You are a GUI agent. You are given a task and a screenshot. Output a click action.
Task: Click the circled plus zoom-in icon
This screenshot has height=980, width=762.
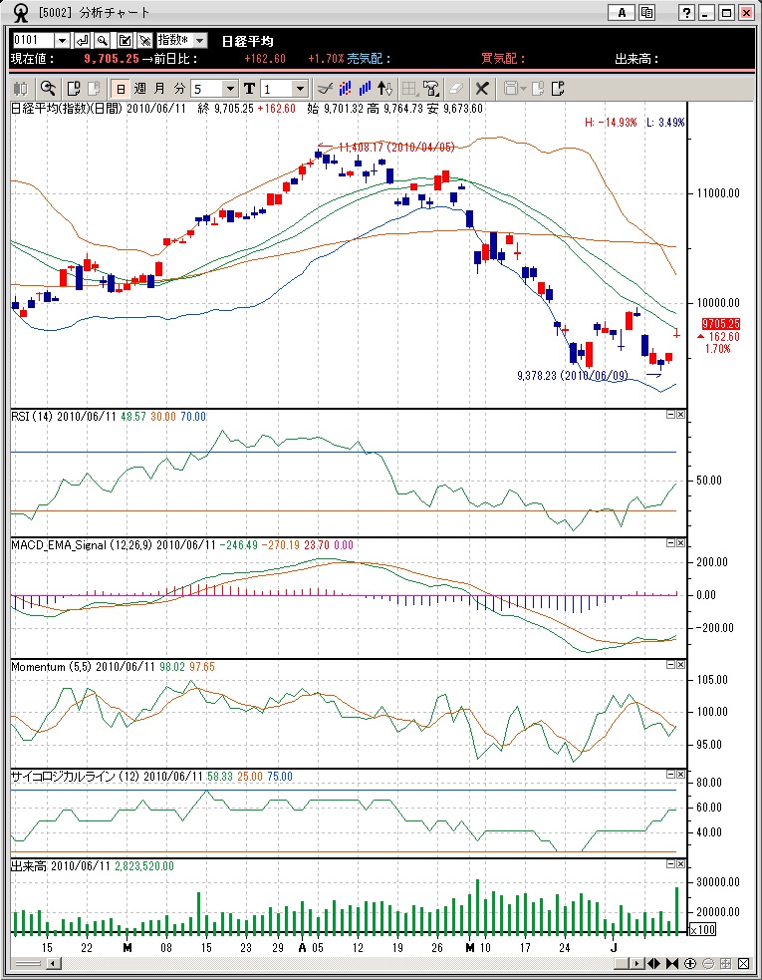pyautogui.click(x=690, y=963)
